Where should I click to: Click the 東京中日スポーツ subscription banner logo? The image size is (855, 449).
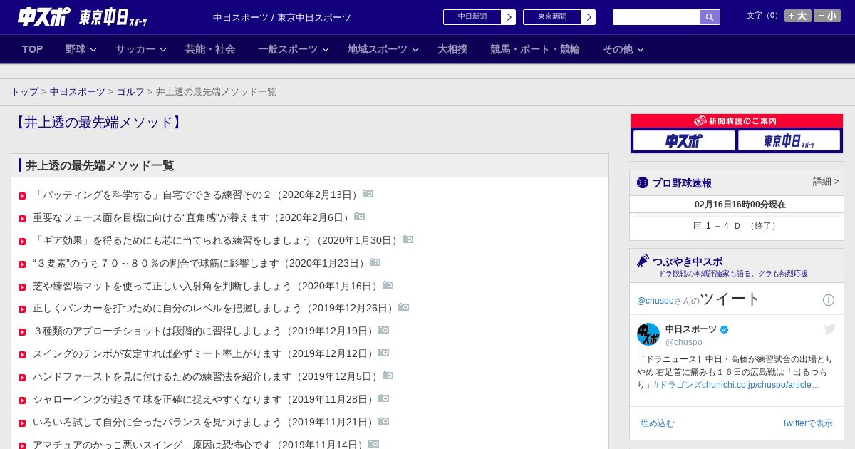point(789,140)
